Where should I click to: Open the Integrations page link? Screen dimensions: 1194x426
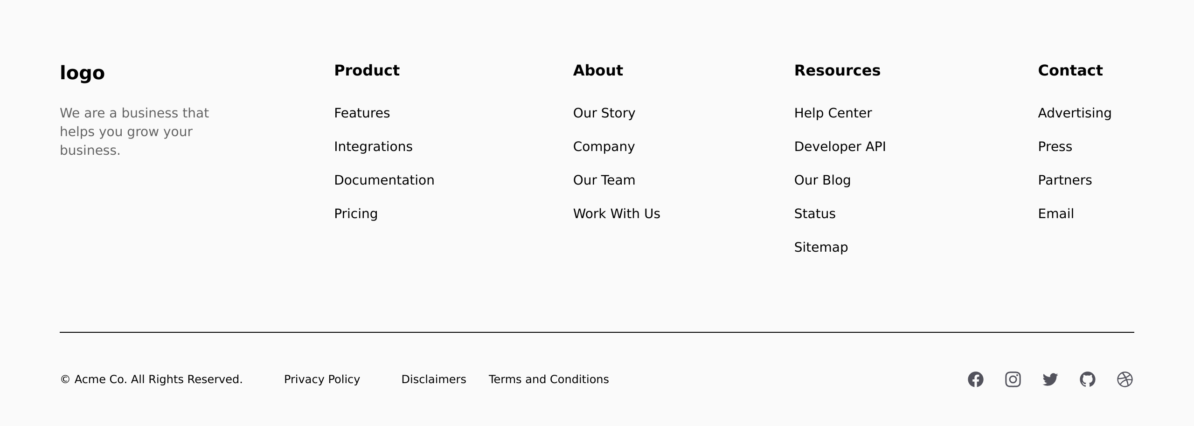tap(373, 147)
